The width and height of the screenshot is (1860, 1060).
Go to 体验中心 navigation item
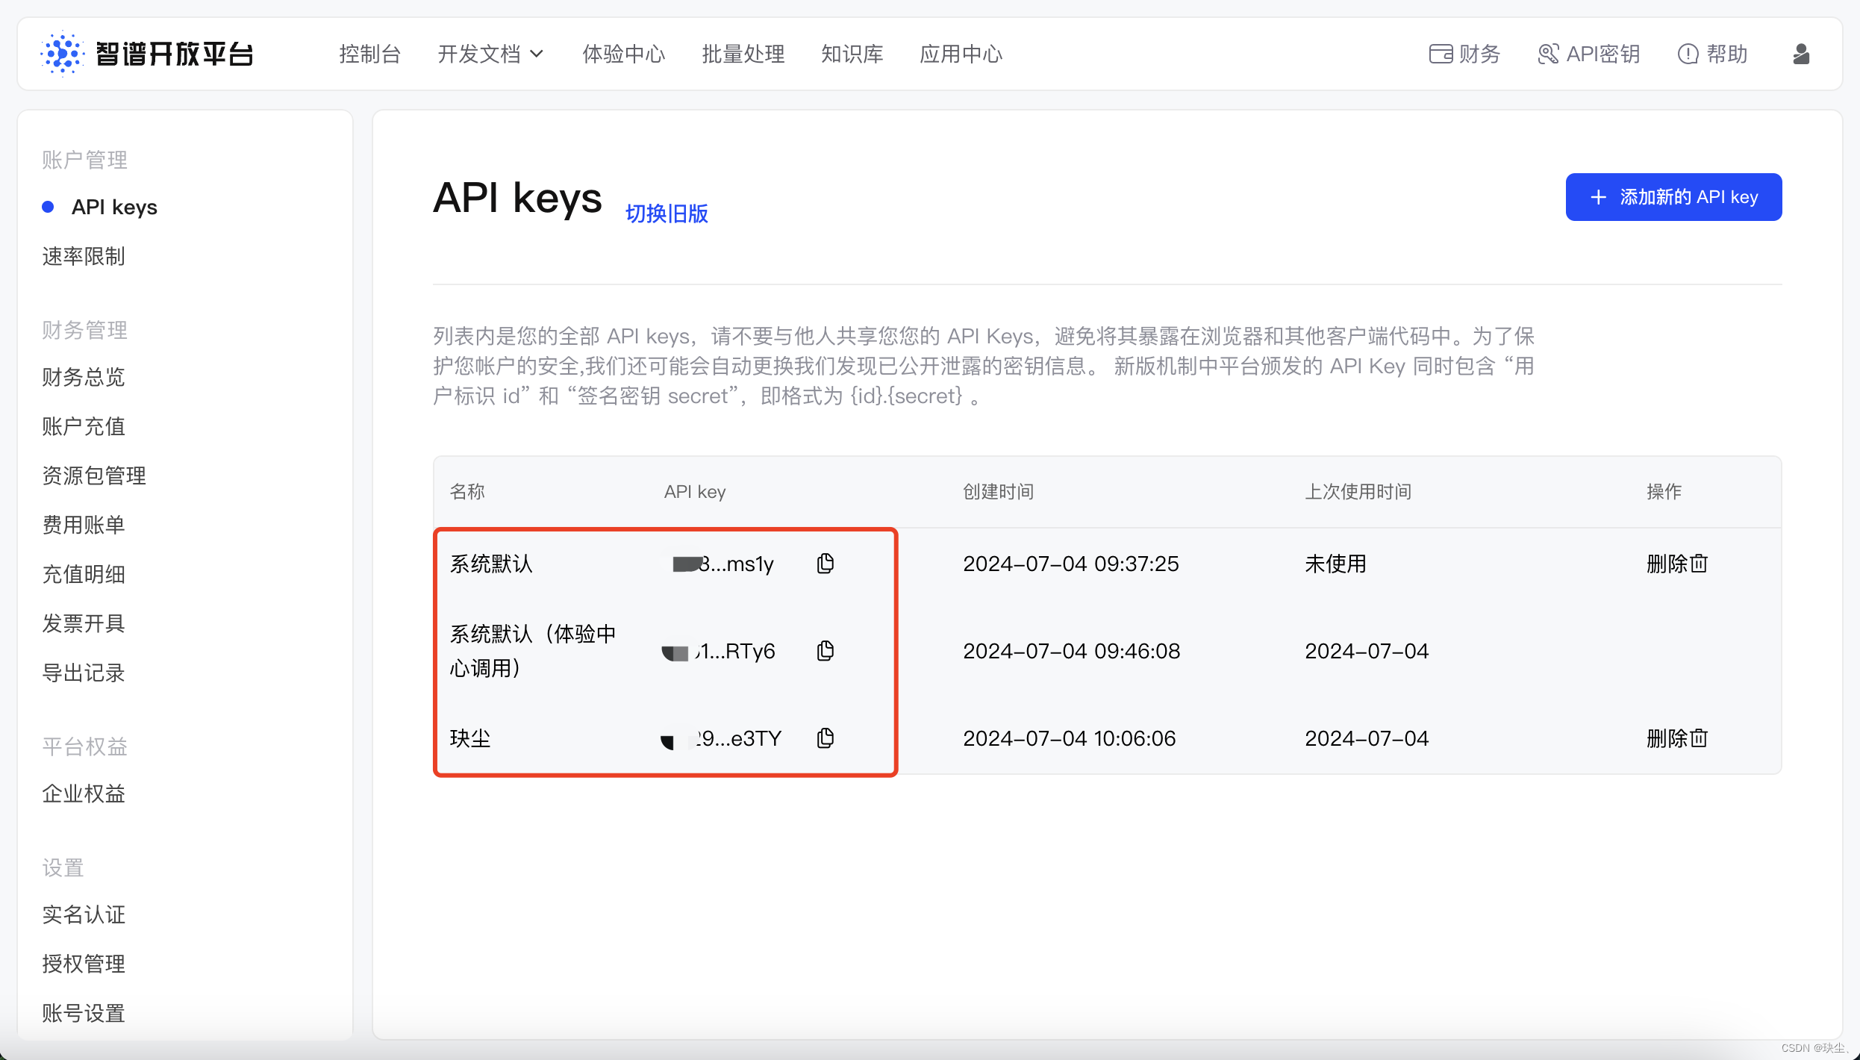tap(623, 54)
